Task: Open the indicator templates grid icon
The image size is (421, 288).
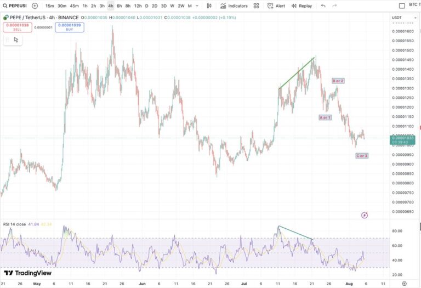Action: [x=257, y=5]
